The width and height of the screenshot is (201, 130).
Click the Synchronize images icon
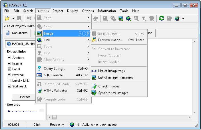94,93
